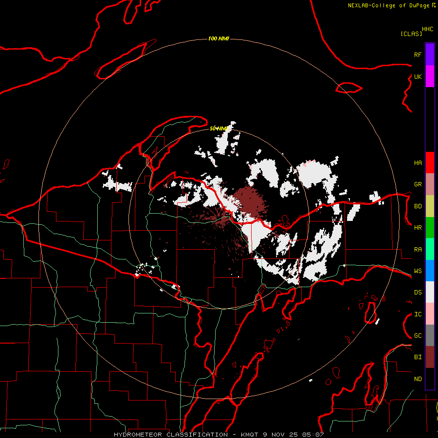
Task: Click the HA legend label
Action: coord(418,163)
